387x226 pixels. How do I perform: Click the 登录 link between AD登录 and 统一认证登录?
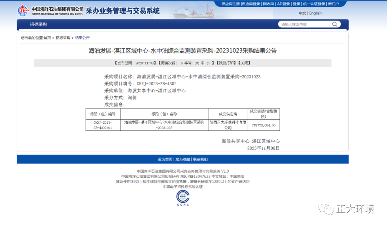click(296, 4)
